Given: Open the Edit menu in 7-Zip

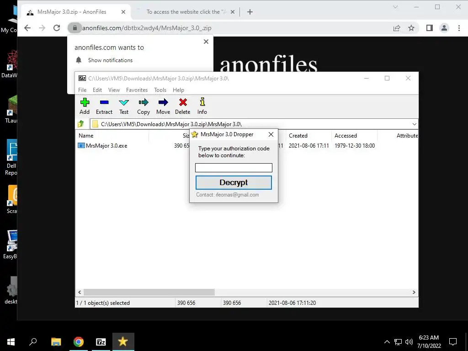Looking at the screenshot, I should click(97, 90).
